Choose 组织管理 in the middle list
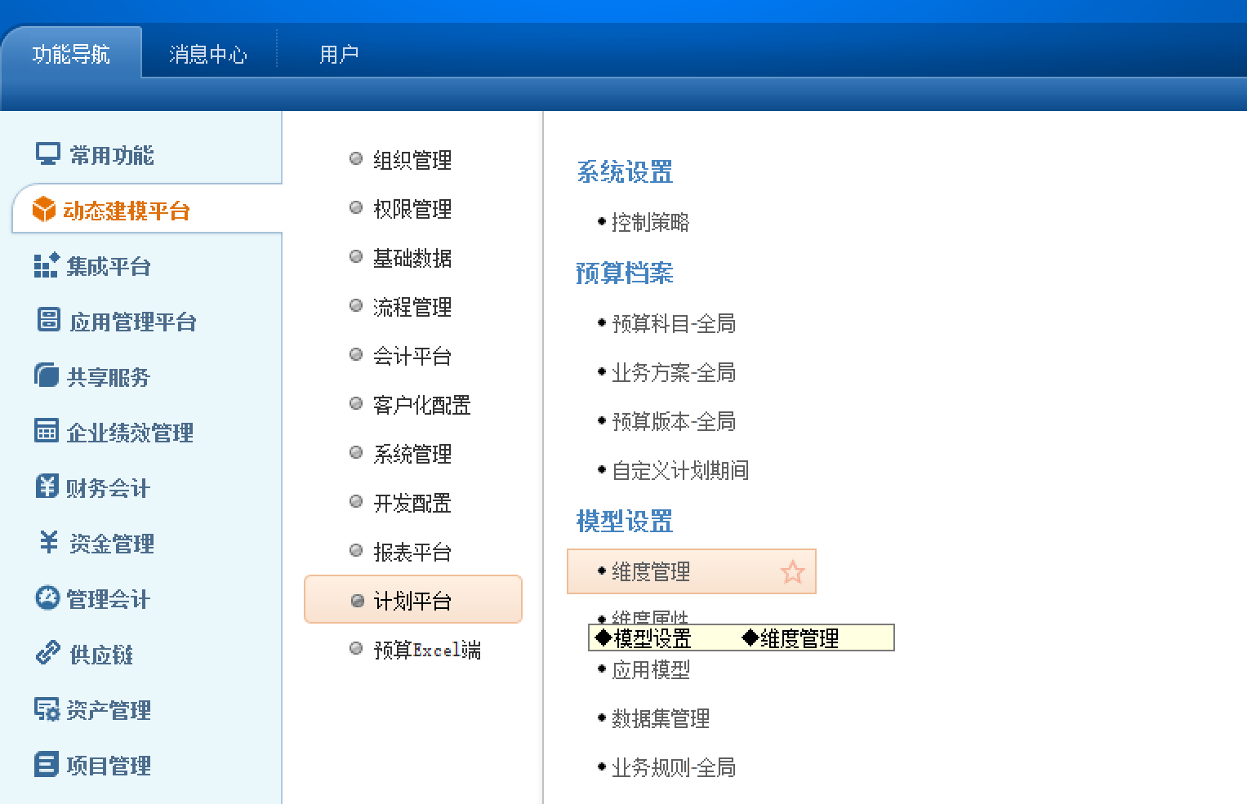Screen dimensions: 1247x804 tap(412, 160)
